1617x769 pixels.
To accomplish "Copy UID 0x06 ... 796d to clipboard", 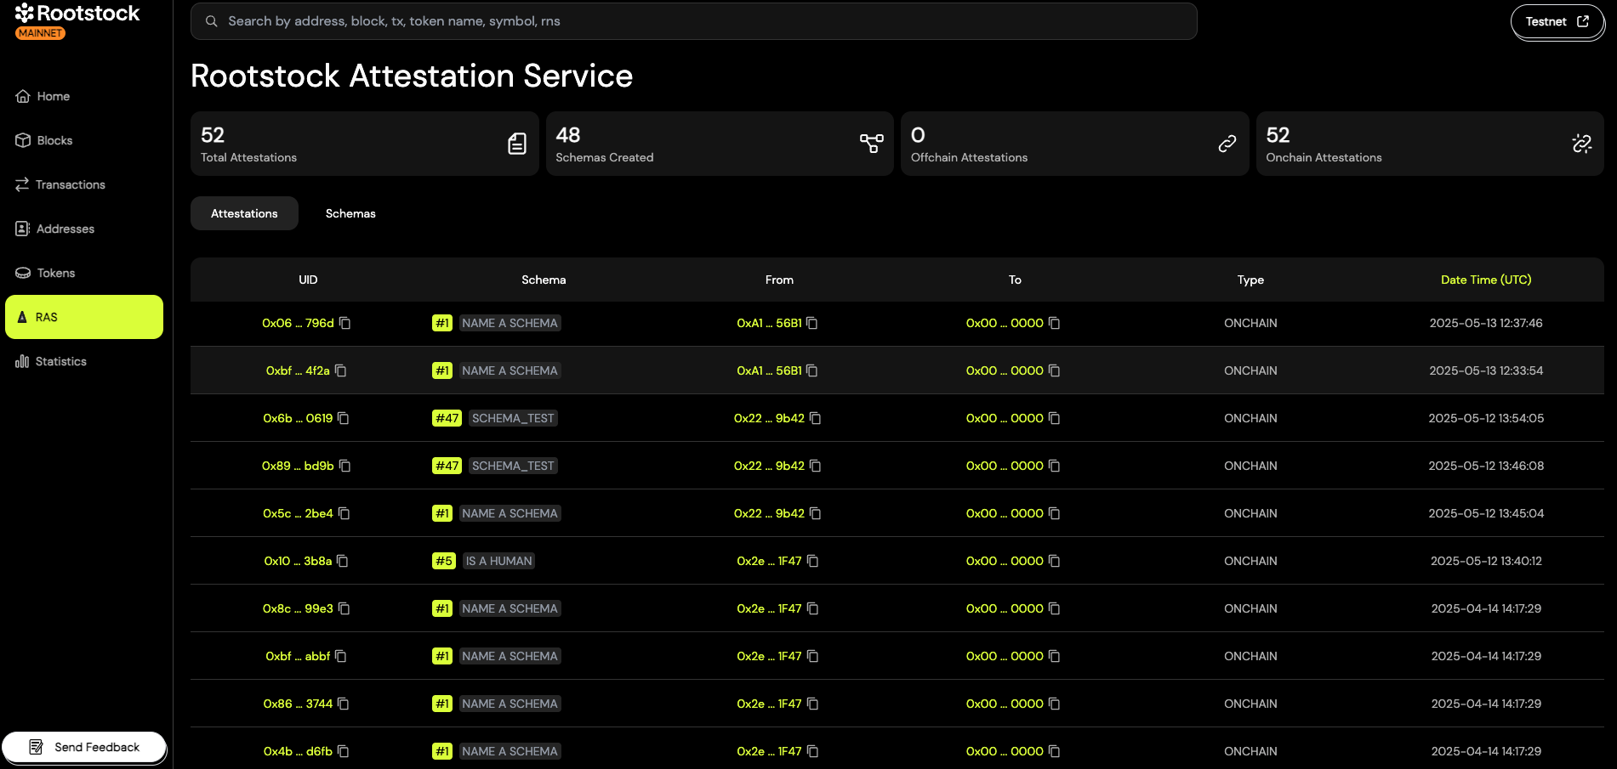I will click(345, 323).
